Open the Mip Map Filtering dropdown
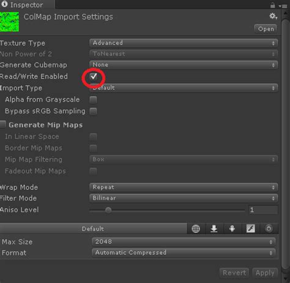290x283 pixels. [x=184, y=159]
